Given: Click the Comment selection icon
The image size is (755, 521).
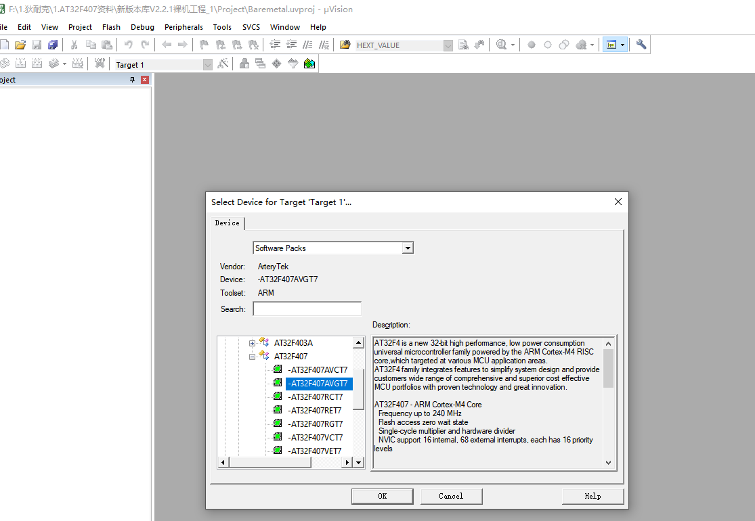Looking at the screenshot, I should point(307,45).
